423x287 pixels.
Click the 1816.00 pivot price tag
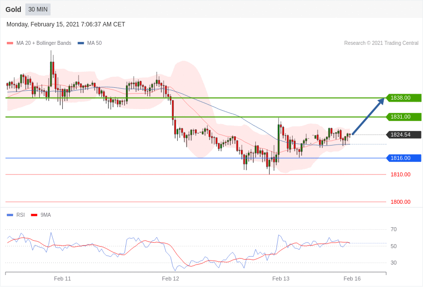(x=404, y=158)
